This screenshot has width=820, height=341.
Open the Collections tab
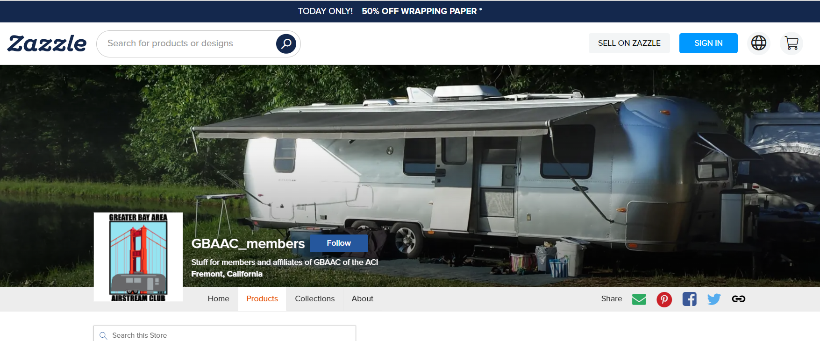315,299
